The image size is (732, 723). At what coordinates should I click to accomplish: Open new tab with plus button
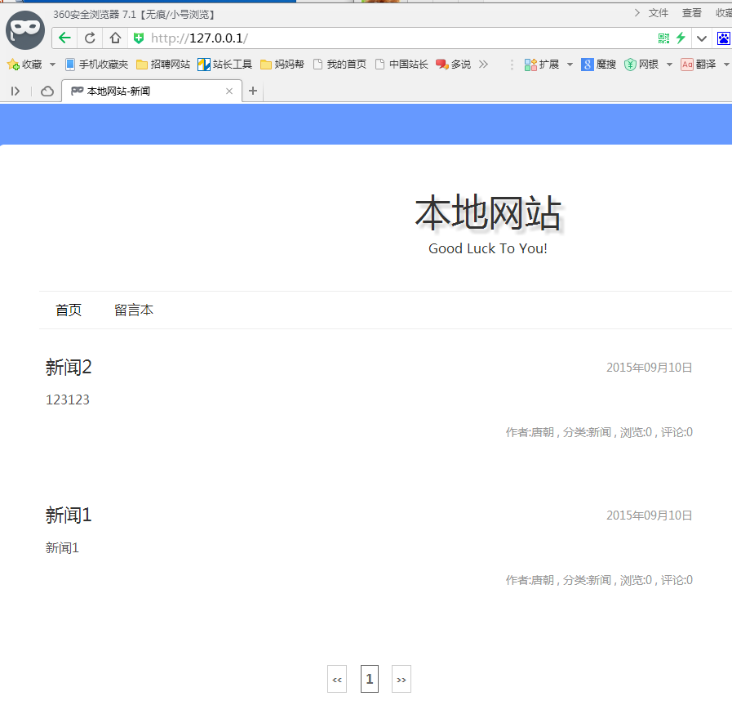(x=253, y=91)
